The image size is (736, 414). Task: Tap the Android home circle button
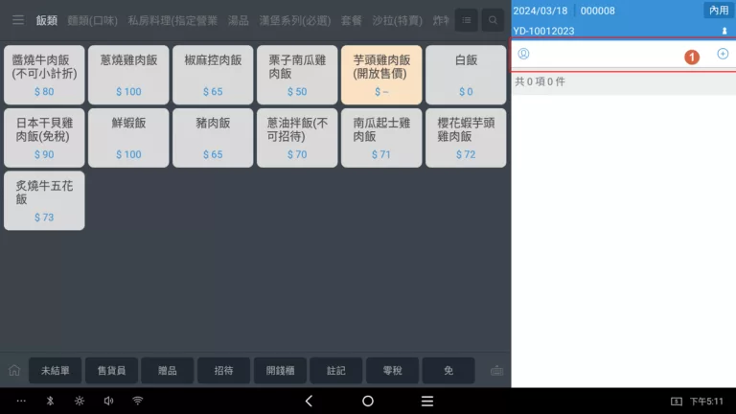click(x=368, y=401)
